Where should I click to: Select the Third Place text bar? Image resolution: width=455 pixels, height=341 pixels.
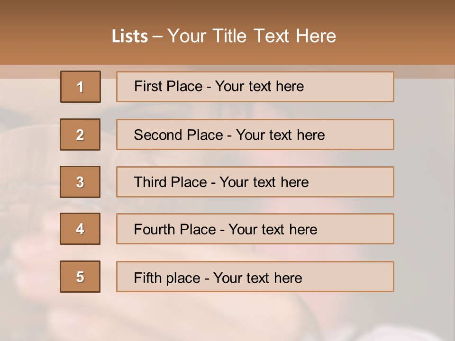click(x=255, y=182)
